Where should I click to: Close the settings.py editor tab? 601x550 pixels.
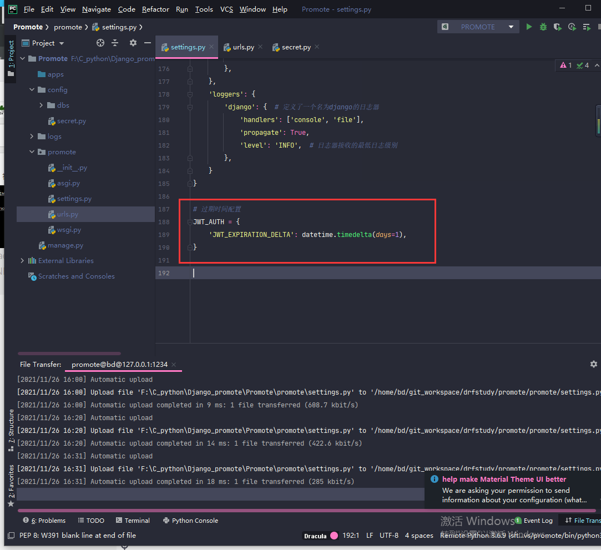(211, 47)
